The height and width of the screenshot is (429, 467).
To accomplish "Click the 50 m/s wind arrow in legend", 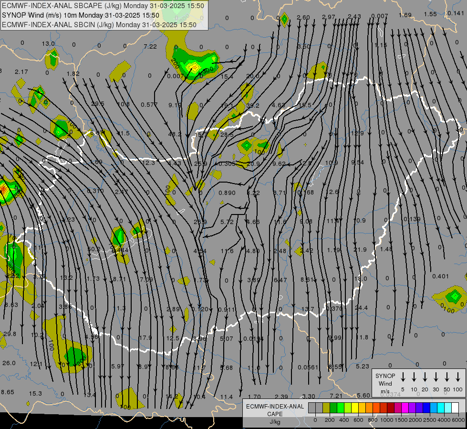I will pos(447,377).
